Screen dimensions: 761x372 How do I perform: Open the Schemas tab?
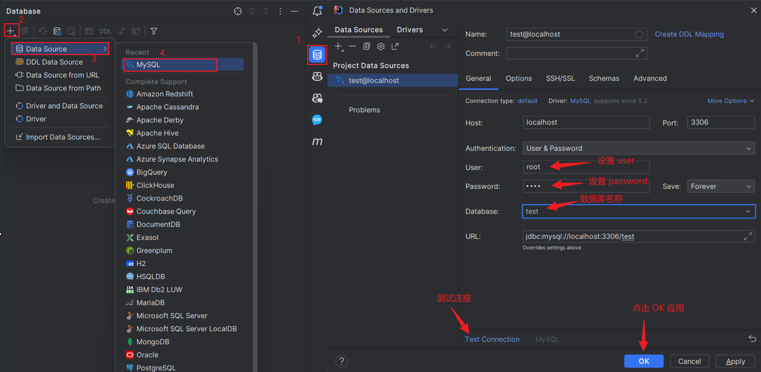(604, 78)
